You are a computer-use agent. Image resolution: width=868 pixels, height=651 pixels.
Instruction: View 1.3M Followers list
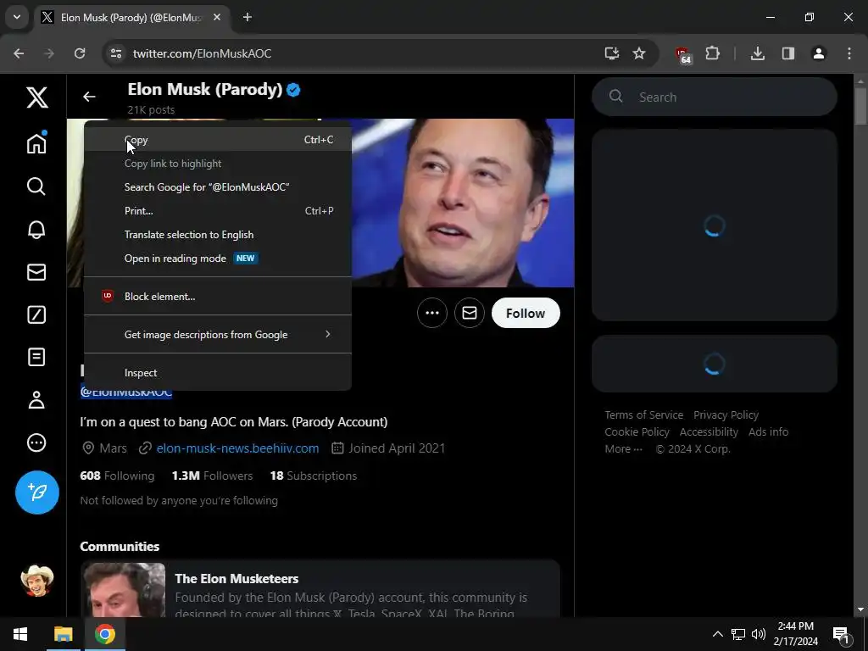[x=212, y=476]
